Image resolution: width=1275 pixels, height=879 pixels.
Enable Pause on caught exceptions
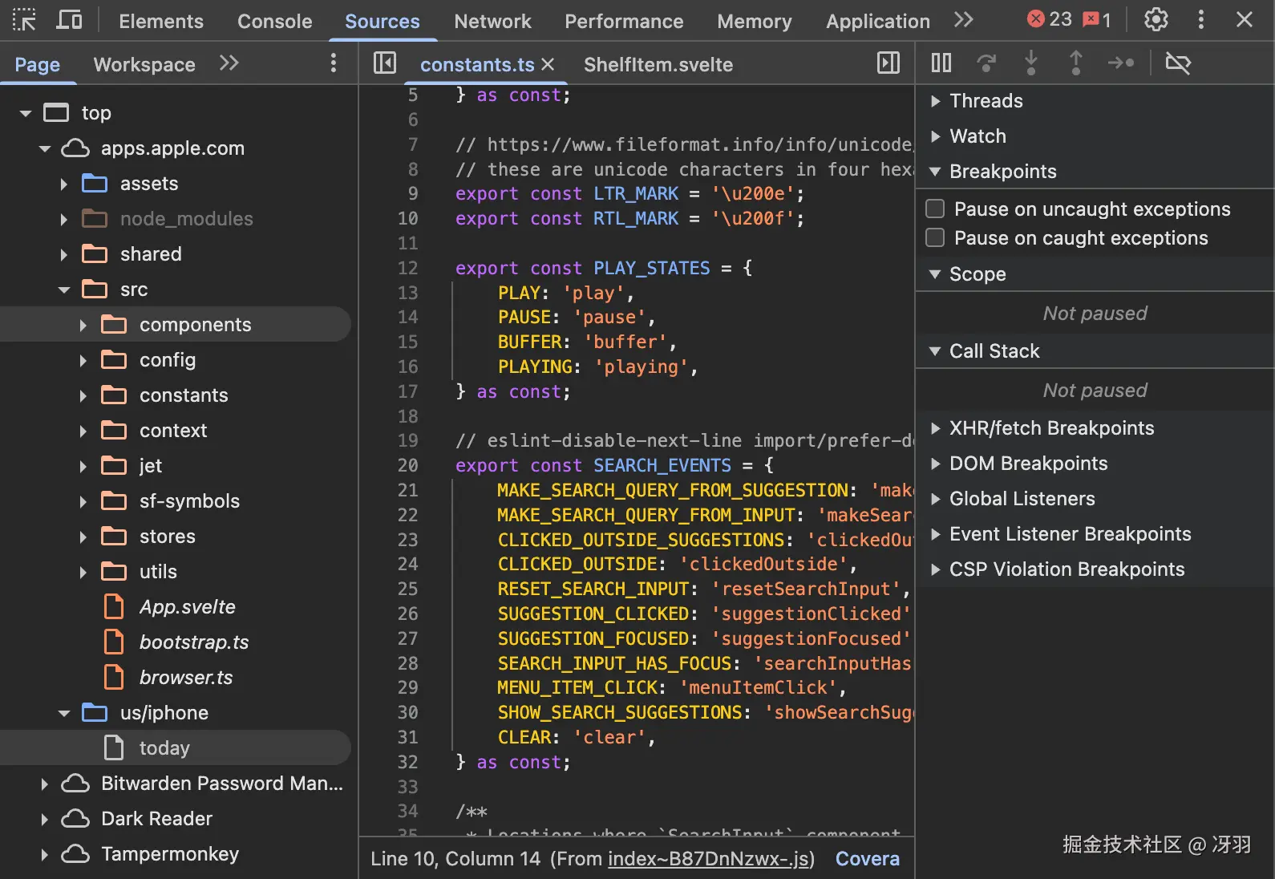[935, 238]
